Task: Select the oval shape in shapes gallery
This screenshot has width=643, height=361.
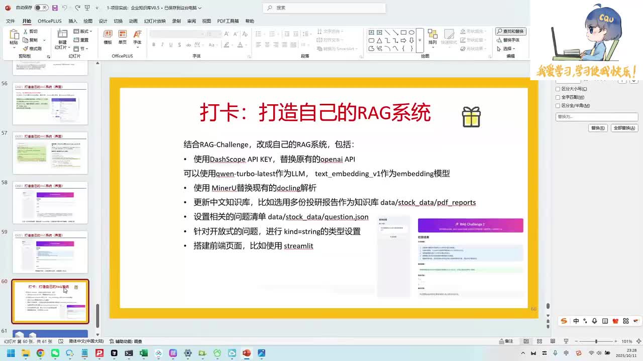Action: click(x=411, y=33)
